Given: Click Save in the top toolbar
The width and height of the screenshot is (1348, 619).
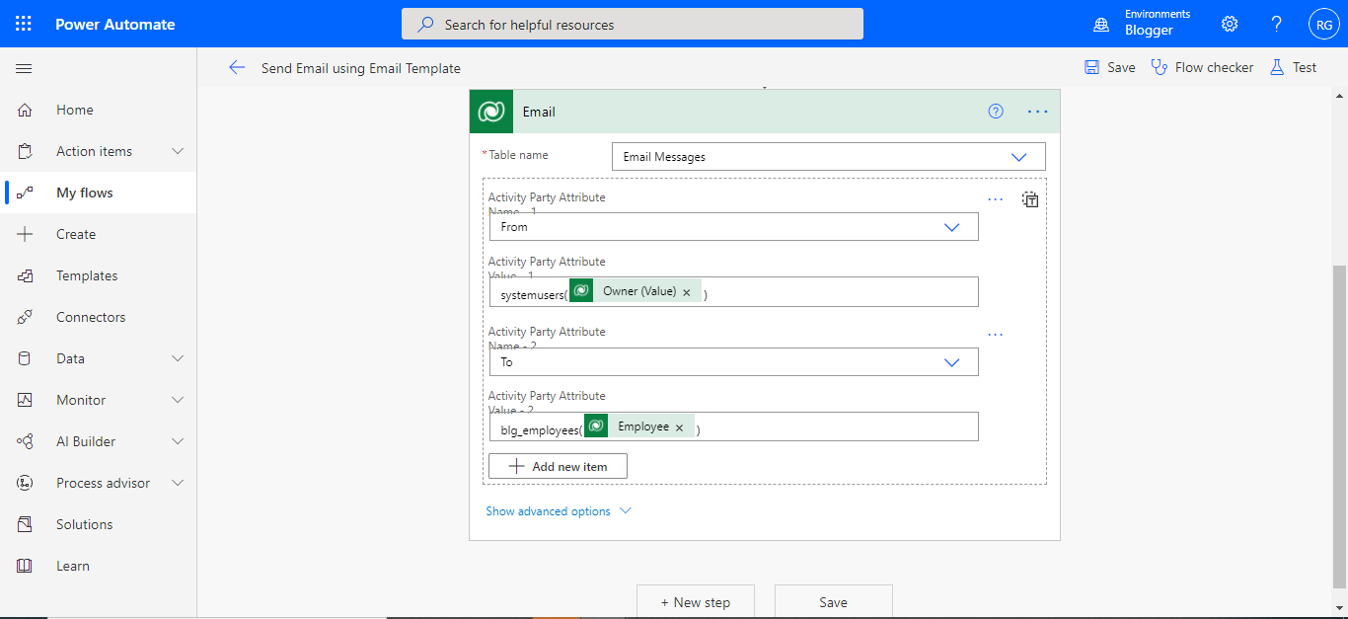Looking at the screenshot, I should coord(1110,67).
